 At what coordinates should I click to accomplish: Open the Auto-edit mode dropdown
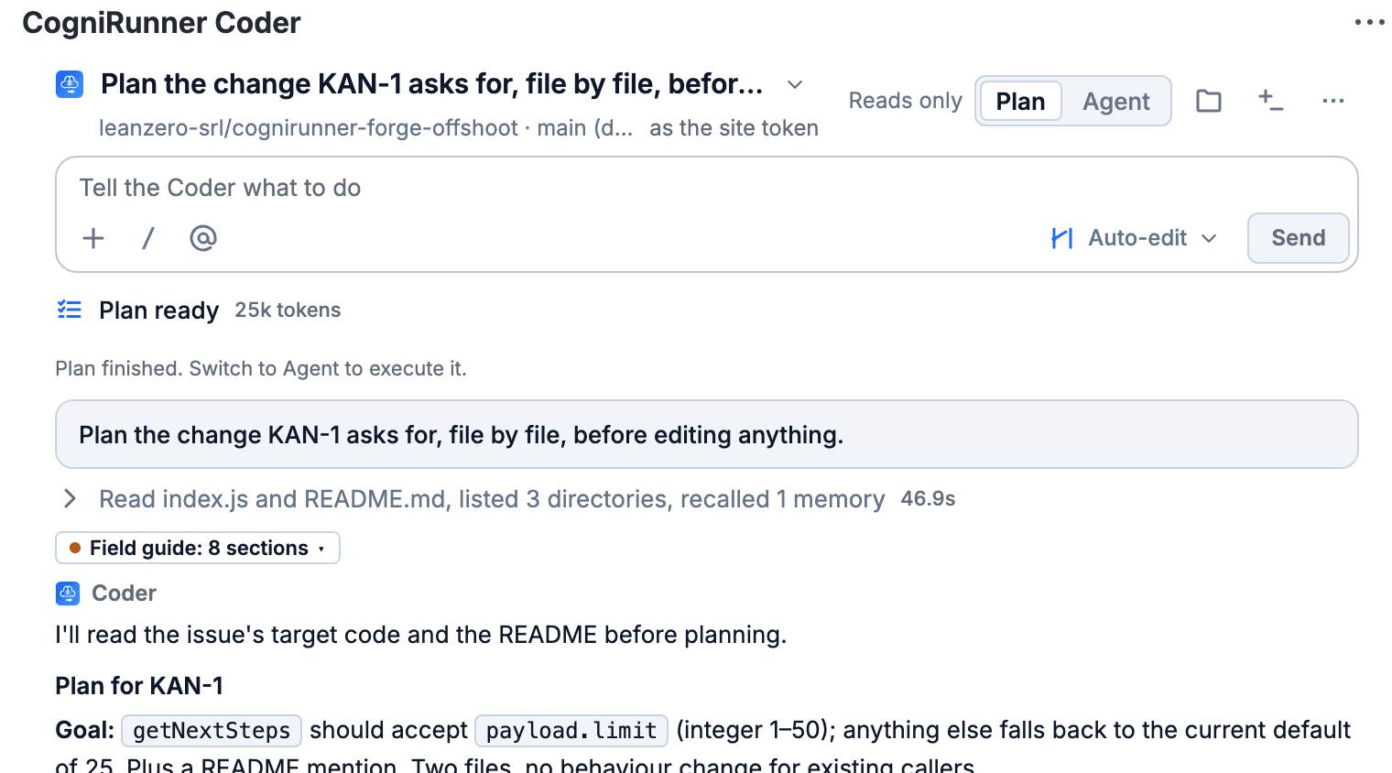pyautogui.click(x=1135, y=238)
